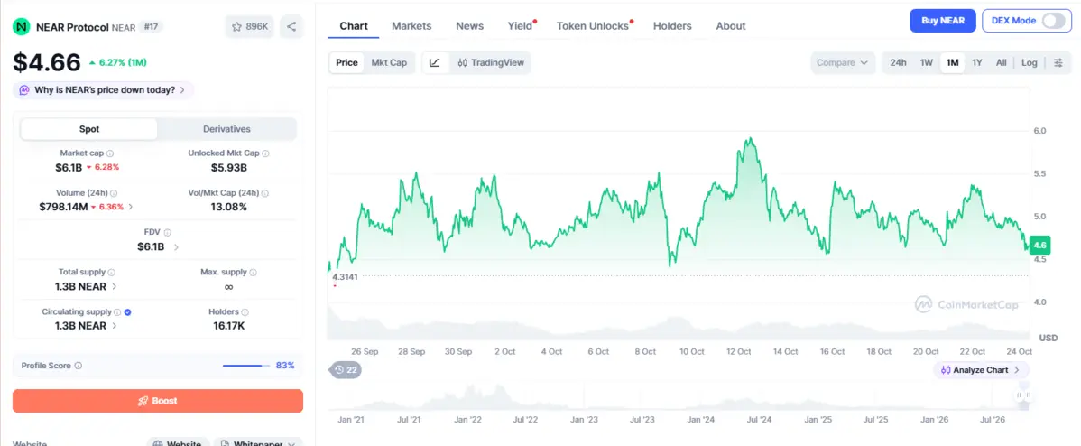Select the Price chart toggle
This screenshot has height=446, width=1081.
(x=346, y=62)
